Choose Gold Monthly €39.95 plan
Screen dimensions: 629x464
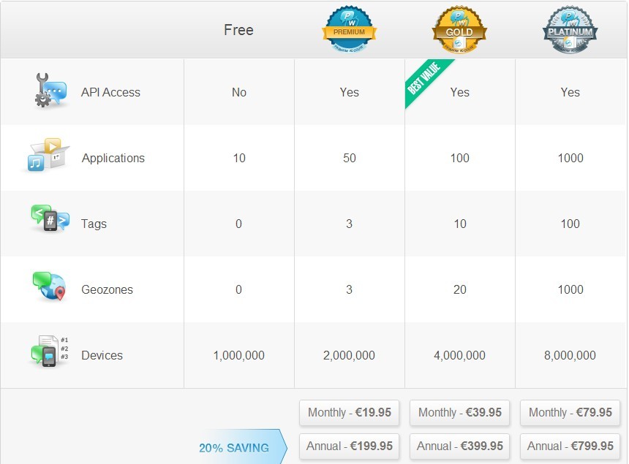[x=460, y=413]
